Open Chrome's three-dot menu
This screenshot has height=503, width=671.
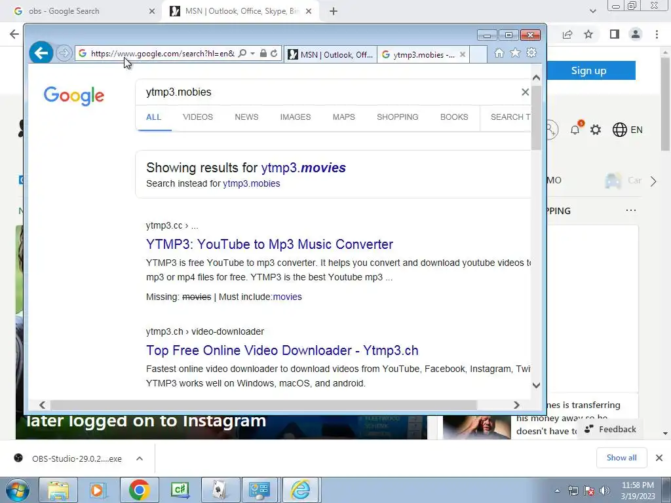(x=657, y=34)
